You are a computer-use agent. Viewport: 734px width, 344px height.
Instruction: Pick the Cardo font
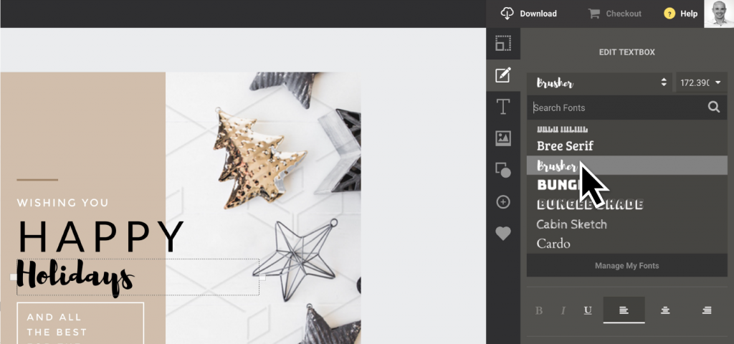pyautogui.click(x=553, y=244)
